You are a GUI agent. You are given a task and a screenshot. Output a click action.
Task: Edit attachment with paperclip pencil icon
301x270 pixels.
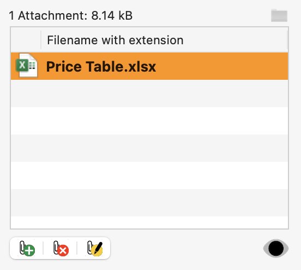pyautogui.click(x=95, y=248)
